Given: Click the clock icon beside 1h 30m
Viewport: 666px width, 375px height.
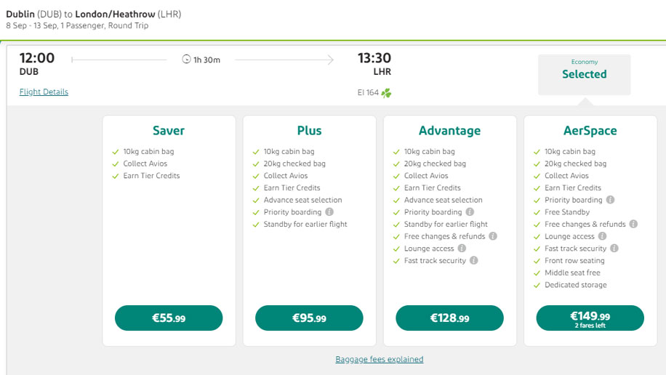Looking at the screenshot, I should coord(186,60).
